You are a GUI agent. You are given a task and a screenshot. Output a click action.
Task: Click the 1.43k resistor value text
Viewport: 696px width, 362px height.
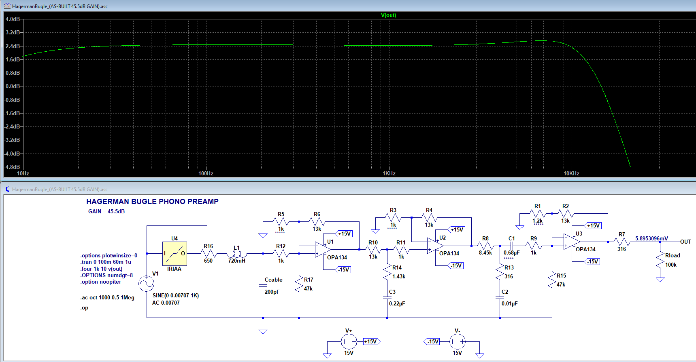[x=399, y=276]
